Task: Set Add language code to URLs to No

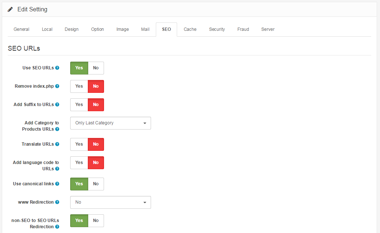Action: point(96,163)
